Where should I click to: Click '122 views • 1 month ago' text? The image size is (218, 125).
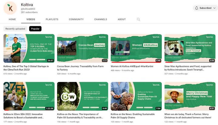pyautogui.click(x=175, y=122)
